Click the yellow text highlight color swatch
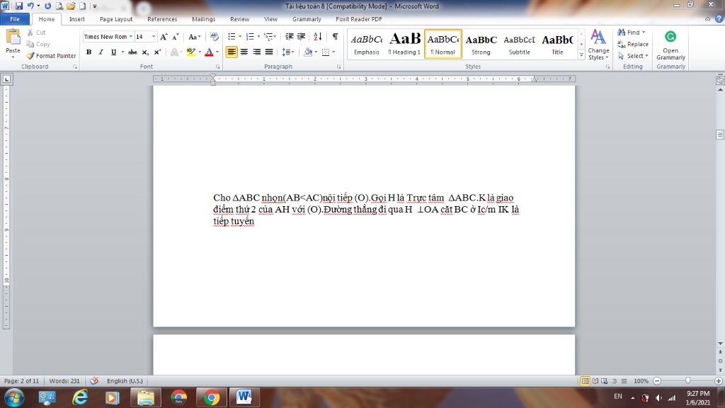 pyautogui.click(x=191, y=52)
